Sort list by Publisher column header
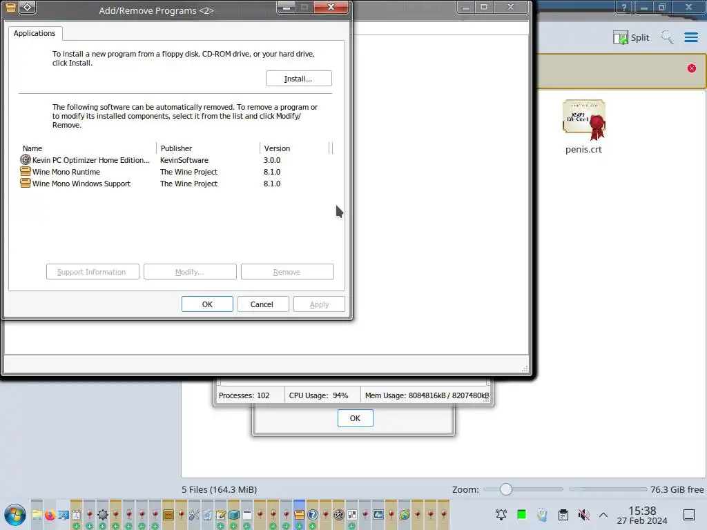Viewport: 707px width, 530px height. coord(209,148)
